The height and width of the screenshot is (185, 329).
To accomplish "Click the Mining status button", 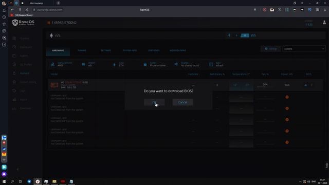I will pyautogui.click(x=271, y=49).
